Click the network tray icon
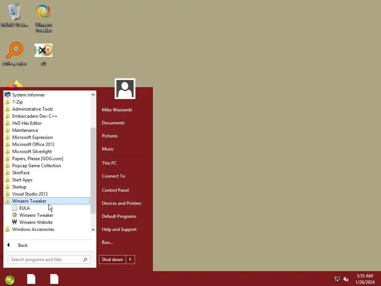This screenshot has height=286, width=381. point(337,279)
